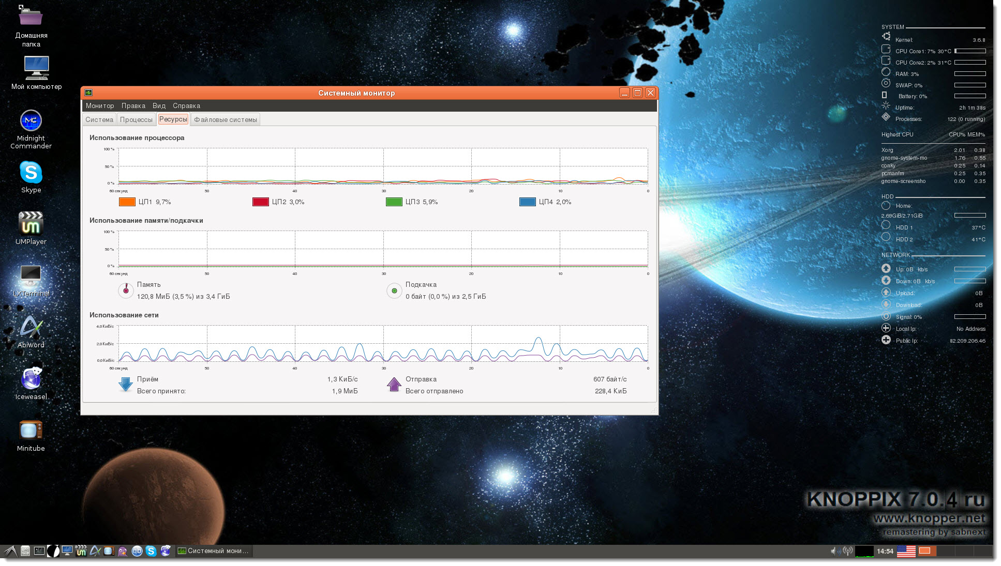Click the network usage history graph
The image size is (1001, 566).
(383, 343)
